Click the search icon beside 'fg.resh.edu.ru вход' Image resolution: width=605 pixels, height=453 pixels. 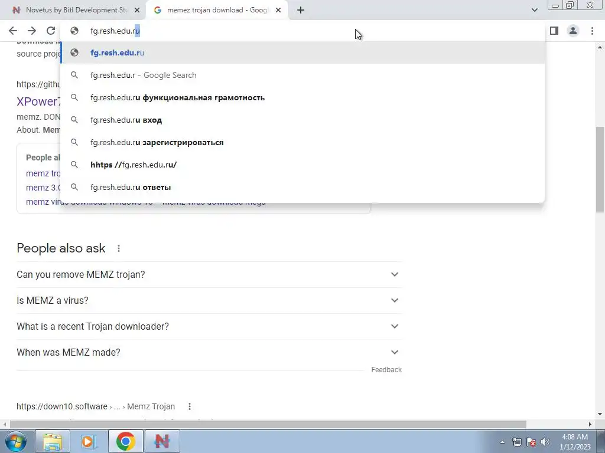(74, 120)
